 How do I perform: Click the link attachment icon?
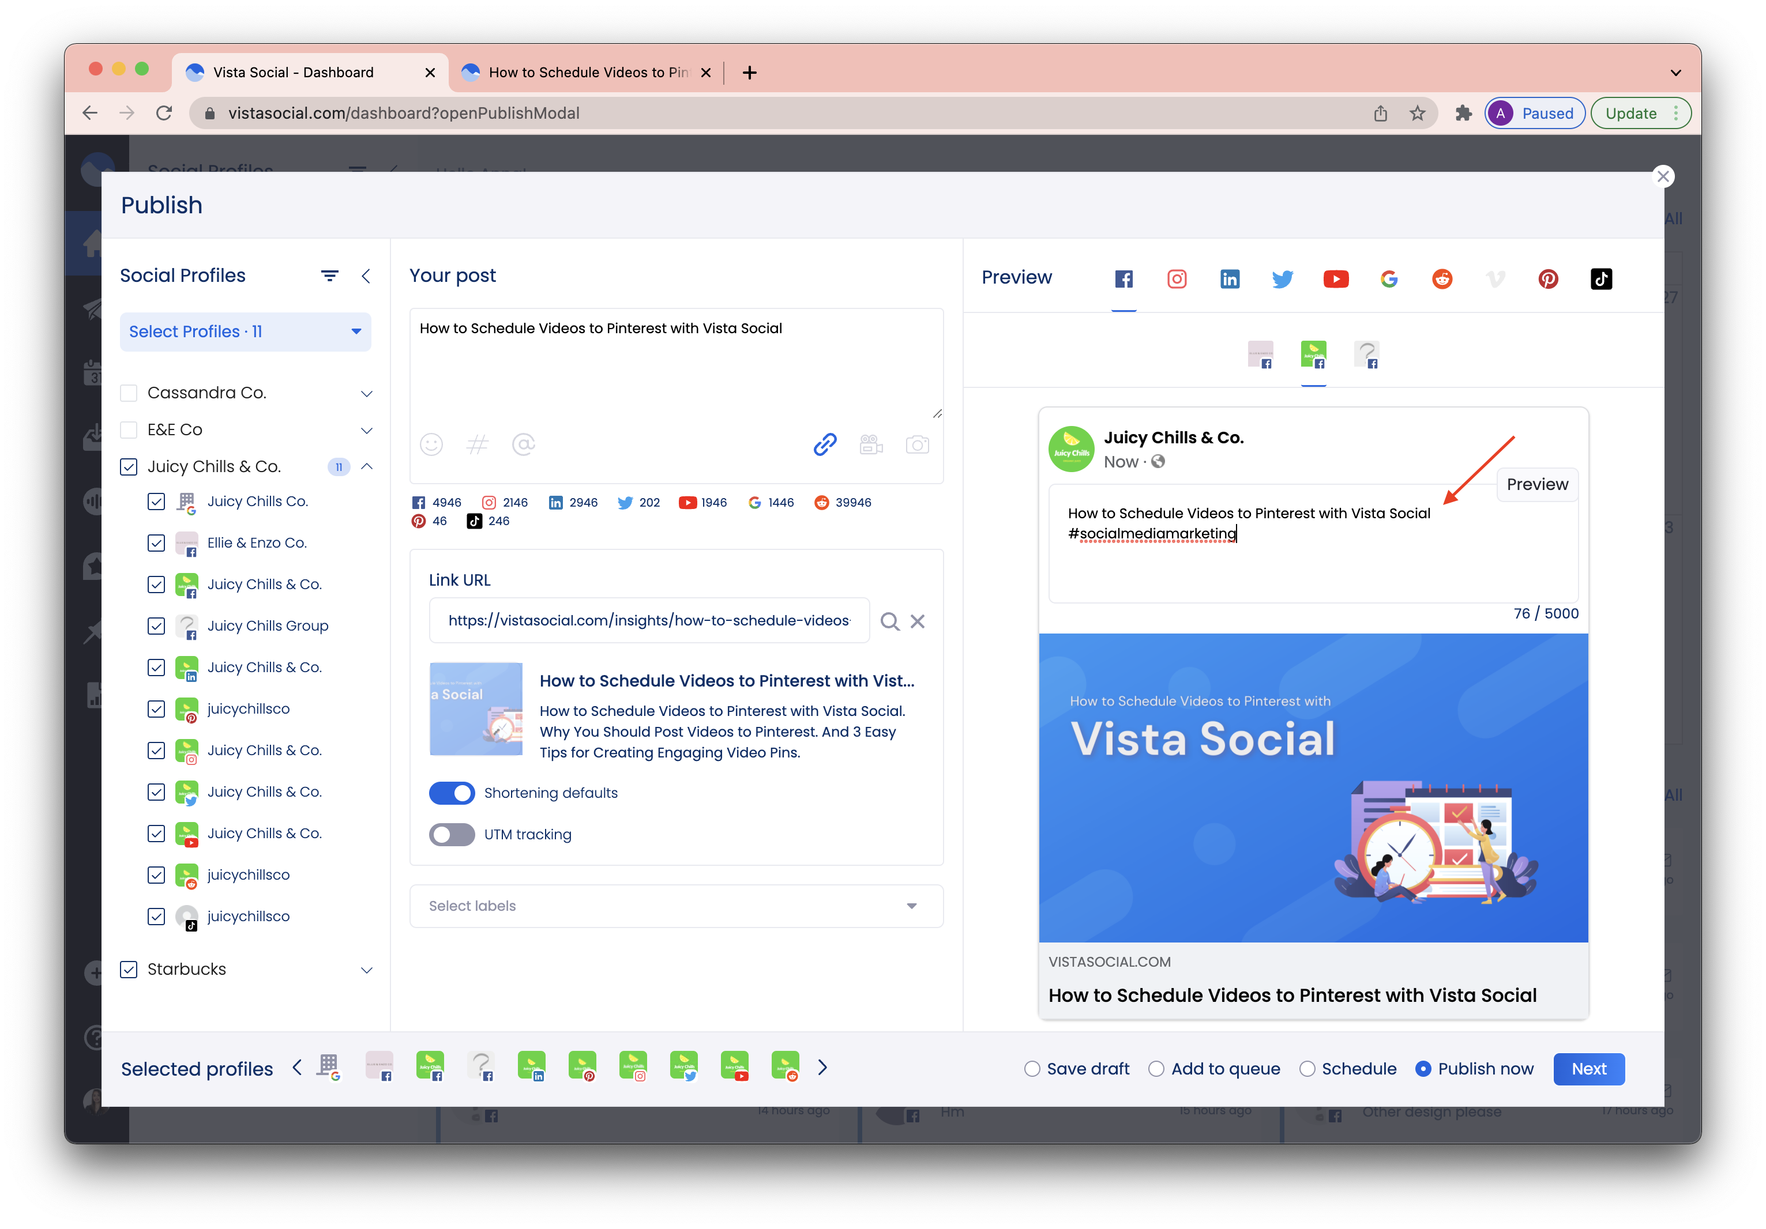pyautogui.click(x=825, y=444)
